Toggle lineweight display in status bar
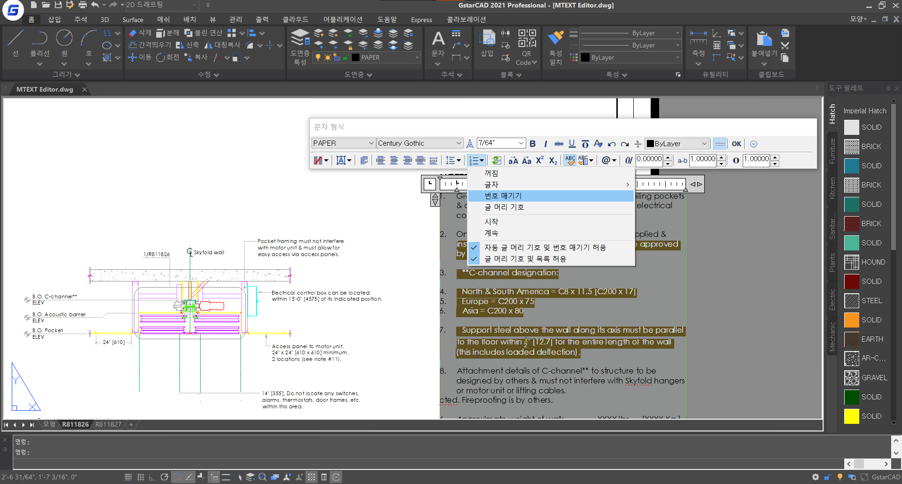902x484 pixels. [x=226, y=477]
